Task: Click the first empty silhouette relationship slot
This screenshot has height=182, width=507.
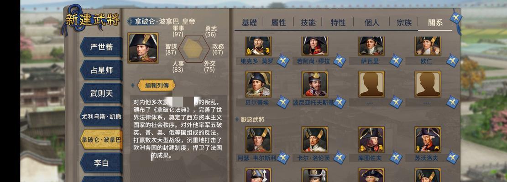Action: (x=371, y=84)
